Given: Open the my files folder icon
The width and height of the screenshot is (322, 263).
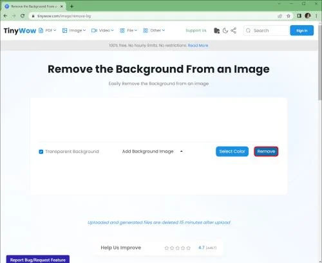Looking at the screenshot, I should point(217,31).
